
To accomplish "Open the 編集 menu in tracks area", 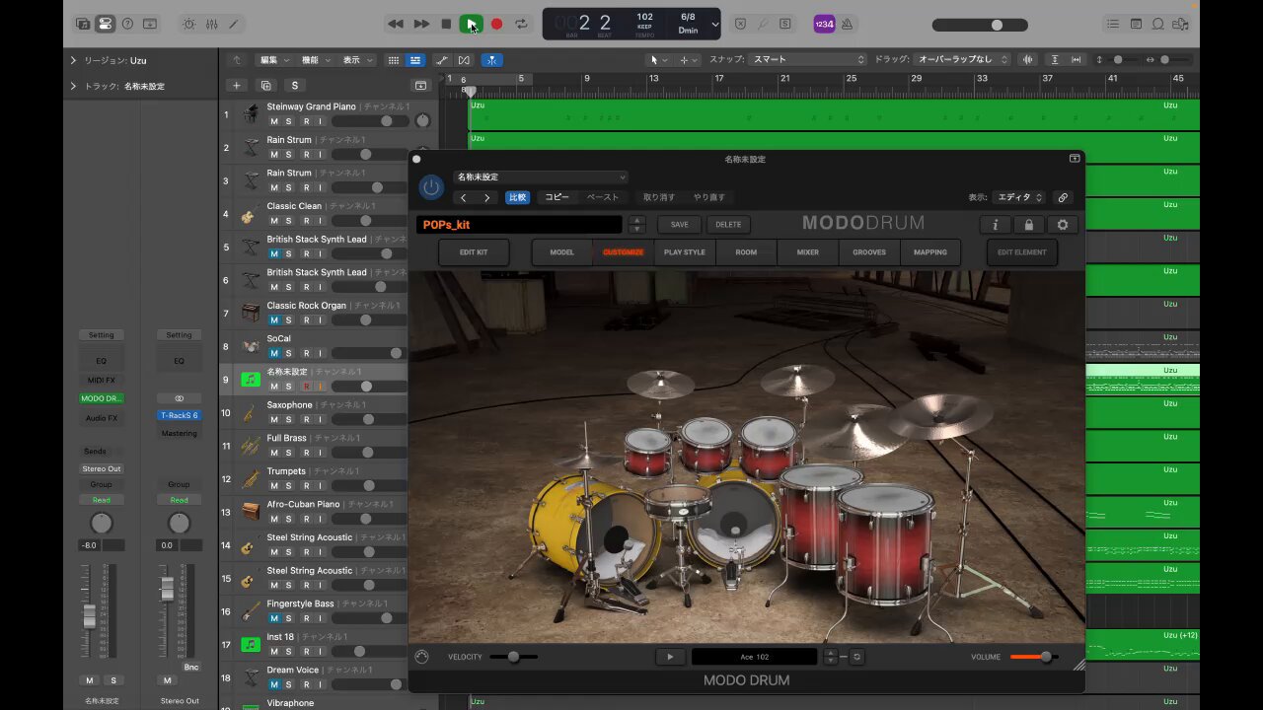I will (x=273, y=60).
